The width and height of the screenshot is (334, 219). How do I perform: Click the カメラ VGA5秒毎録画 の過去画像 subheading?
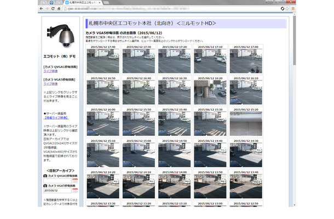(124, 33)
